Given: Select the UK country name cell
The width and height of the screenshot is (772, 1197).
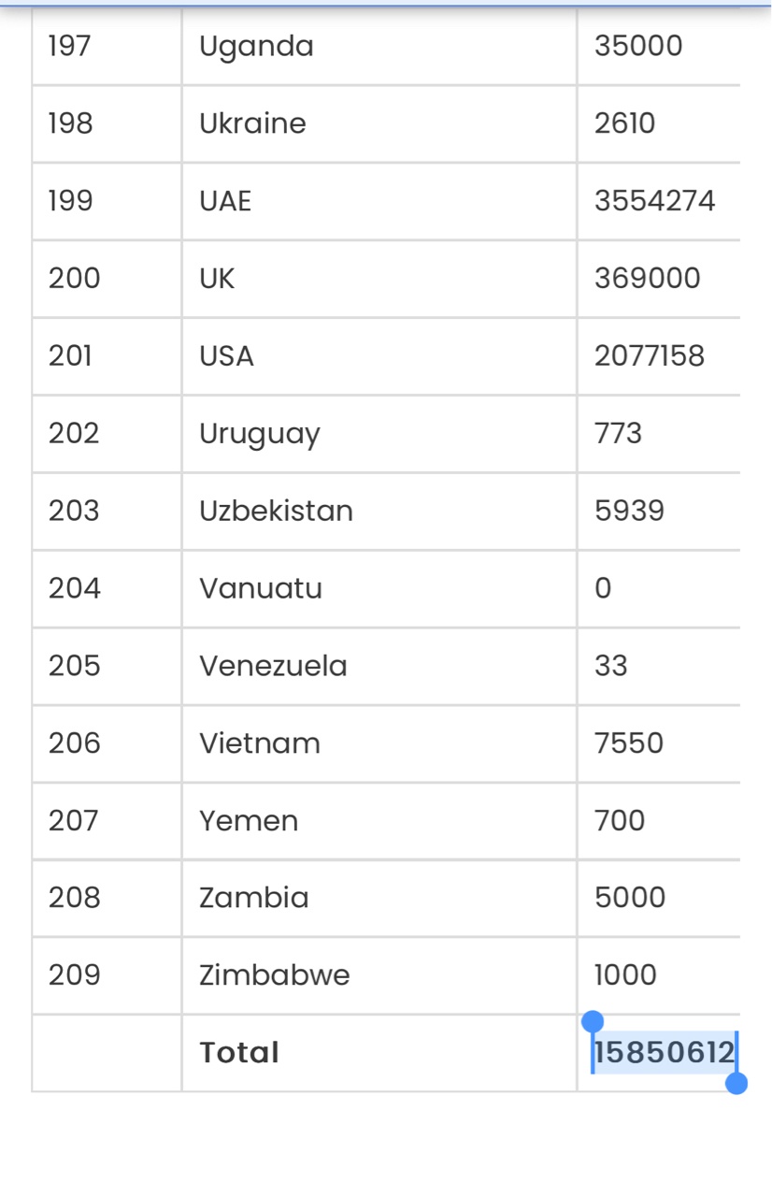Looking at the screenshot, I should (x=217, y=279).
